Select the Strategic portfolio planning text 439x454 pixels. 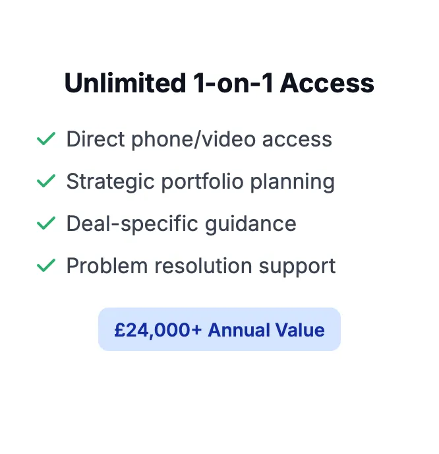[200, 182]
